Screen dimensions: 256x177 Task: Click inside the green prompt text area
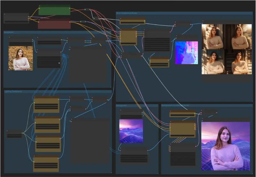point(54,11)
